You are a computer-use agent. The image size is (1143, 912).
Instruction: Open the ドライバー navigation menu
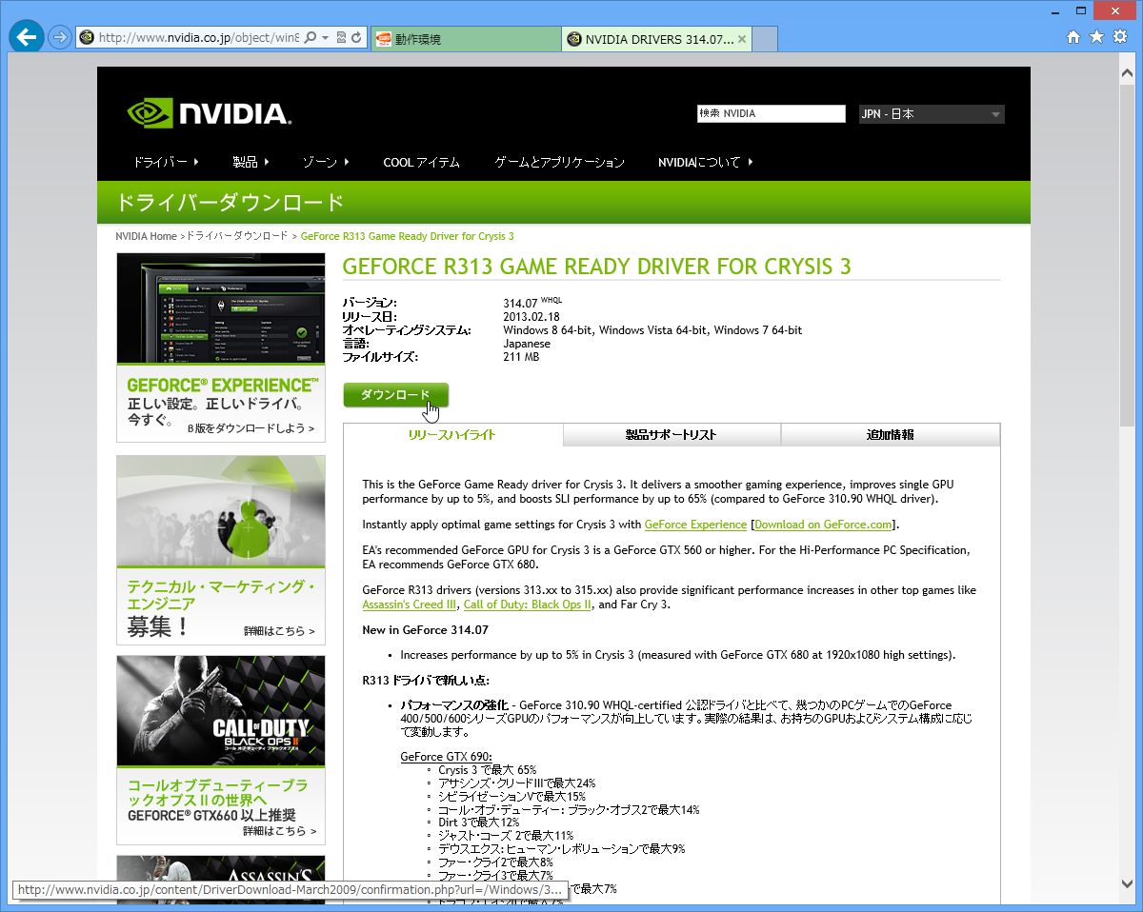coord(166,162)
